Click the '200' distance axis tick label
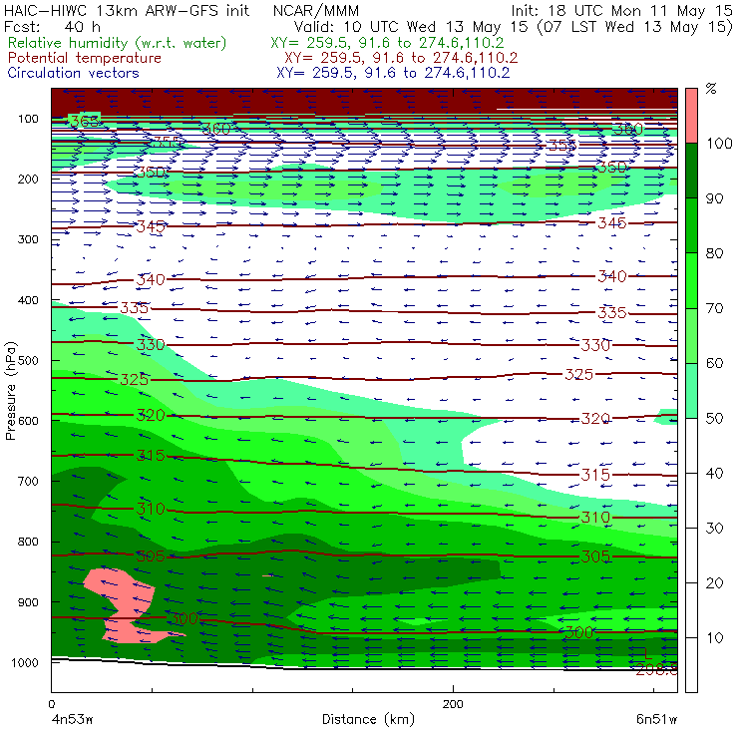 click(x=453, y=704)
